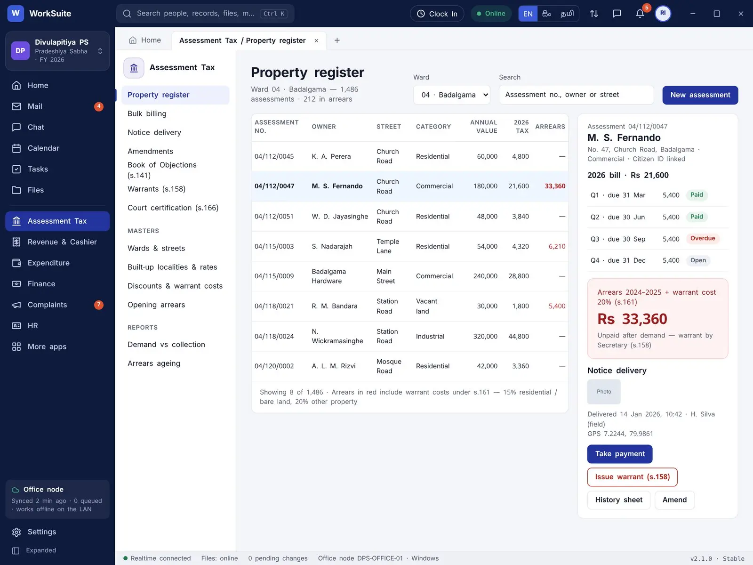
Task: Open Files in the sidebar
Action: (57, 190)
